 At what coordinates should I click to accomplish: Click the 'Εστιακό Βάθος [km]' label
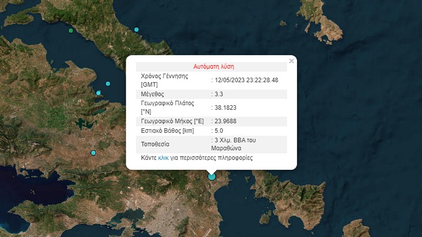click(168, 132)
